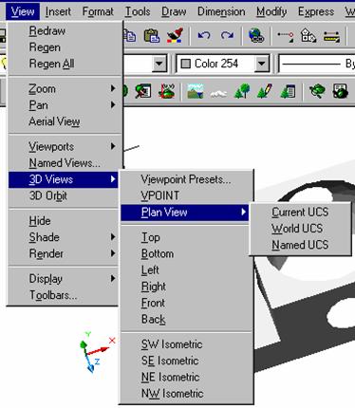
Task: Click the Paste clipboard icon
Action: pyautogui.click(x=152, y=35)
